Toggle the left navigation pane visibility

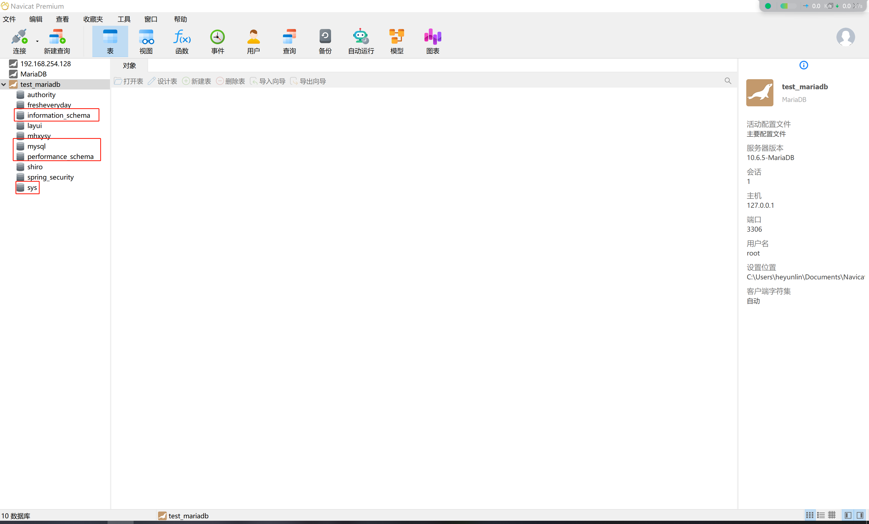click(x=848, y=516)
